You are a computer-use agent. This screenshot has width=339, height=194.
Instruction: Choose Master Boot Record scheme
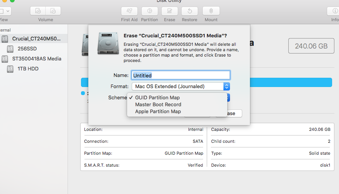[x=177, y=104]
